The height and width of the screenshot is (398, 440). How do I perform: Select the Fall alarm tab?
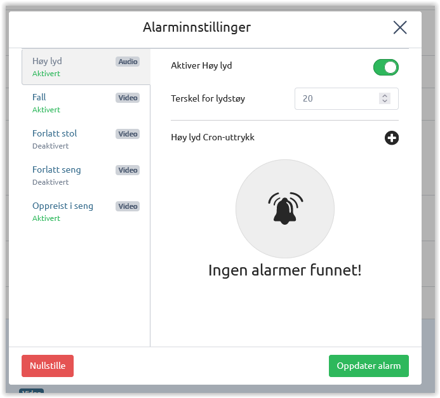click(x=86, y=103)
